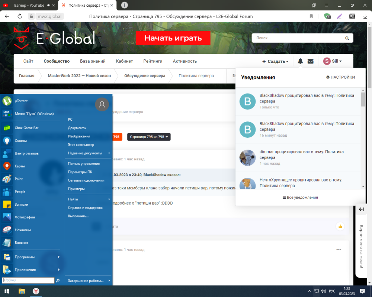Launch uTorrent from the Start menu
The width and height of the screenshot is (372, 297).
pos(21,101)
